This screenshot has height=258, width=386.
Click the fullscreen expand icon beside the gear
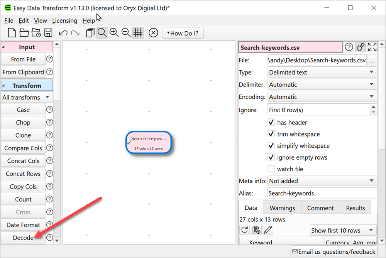tap(372, 47)
